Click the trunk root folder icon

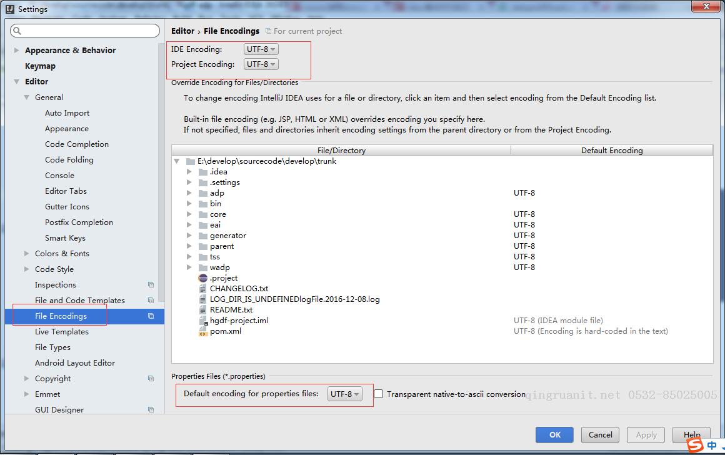[191, 161]
